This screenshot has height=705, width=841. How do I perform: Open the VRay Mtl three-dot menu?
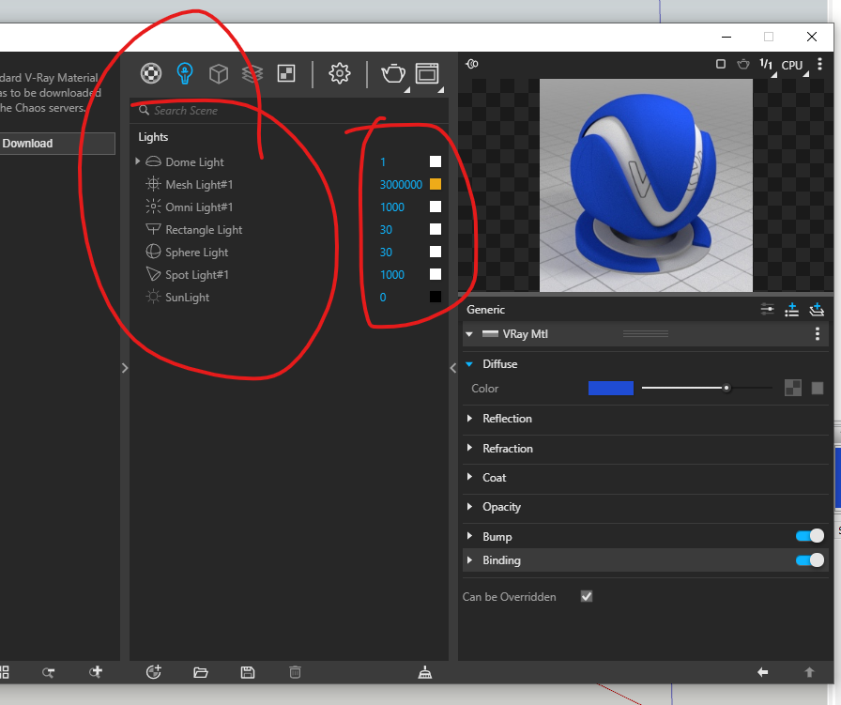818,333
